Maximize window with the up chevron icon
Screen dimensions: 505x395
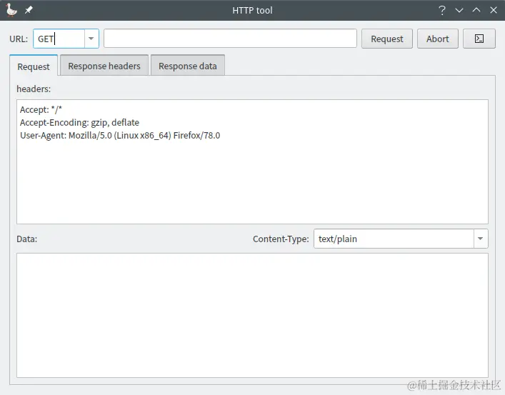point(476,10)
